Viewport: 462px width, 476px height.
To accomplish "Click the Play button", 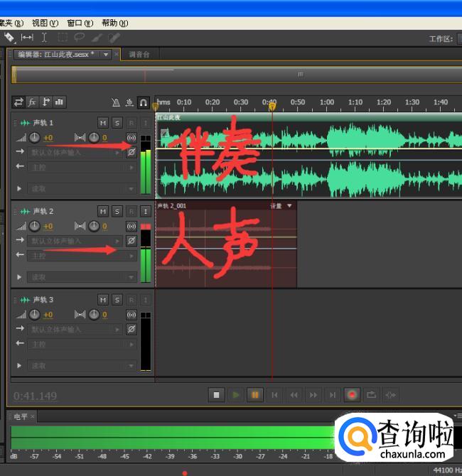I will (x=236, y=395).
